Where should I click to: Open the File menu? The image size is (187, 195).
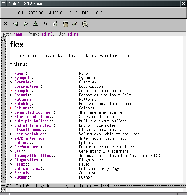(x=7, y=13)
